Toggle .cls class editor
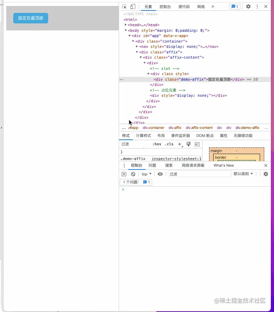 coord(169,144)
